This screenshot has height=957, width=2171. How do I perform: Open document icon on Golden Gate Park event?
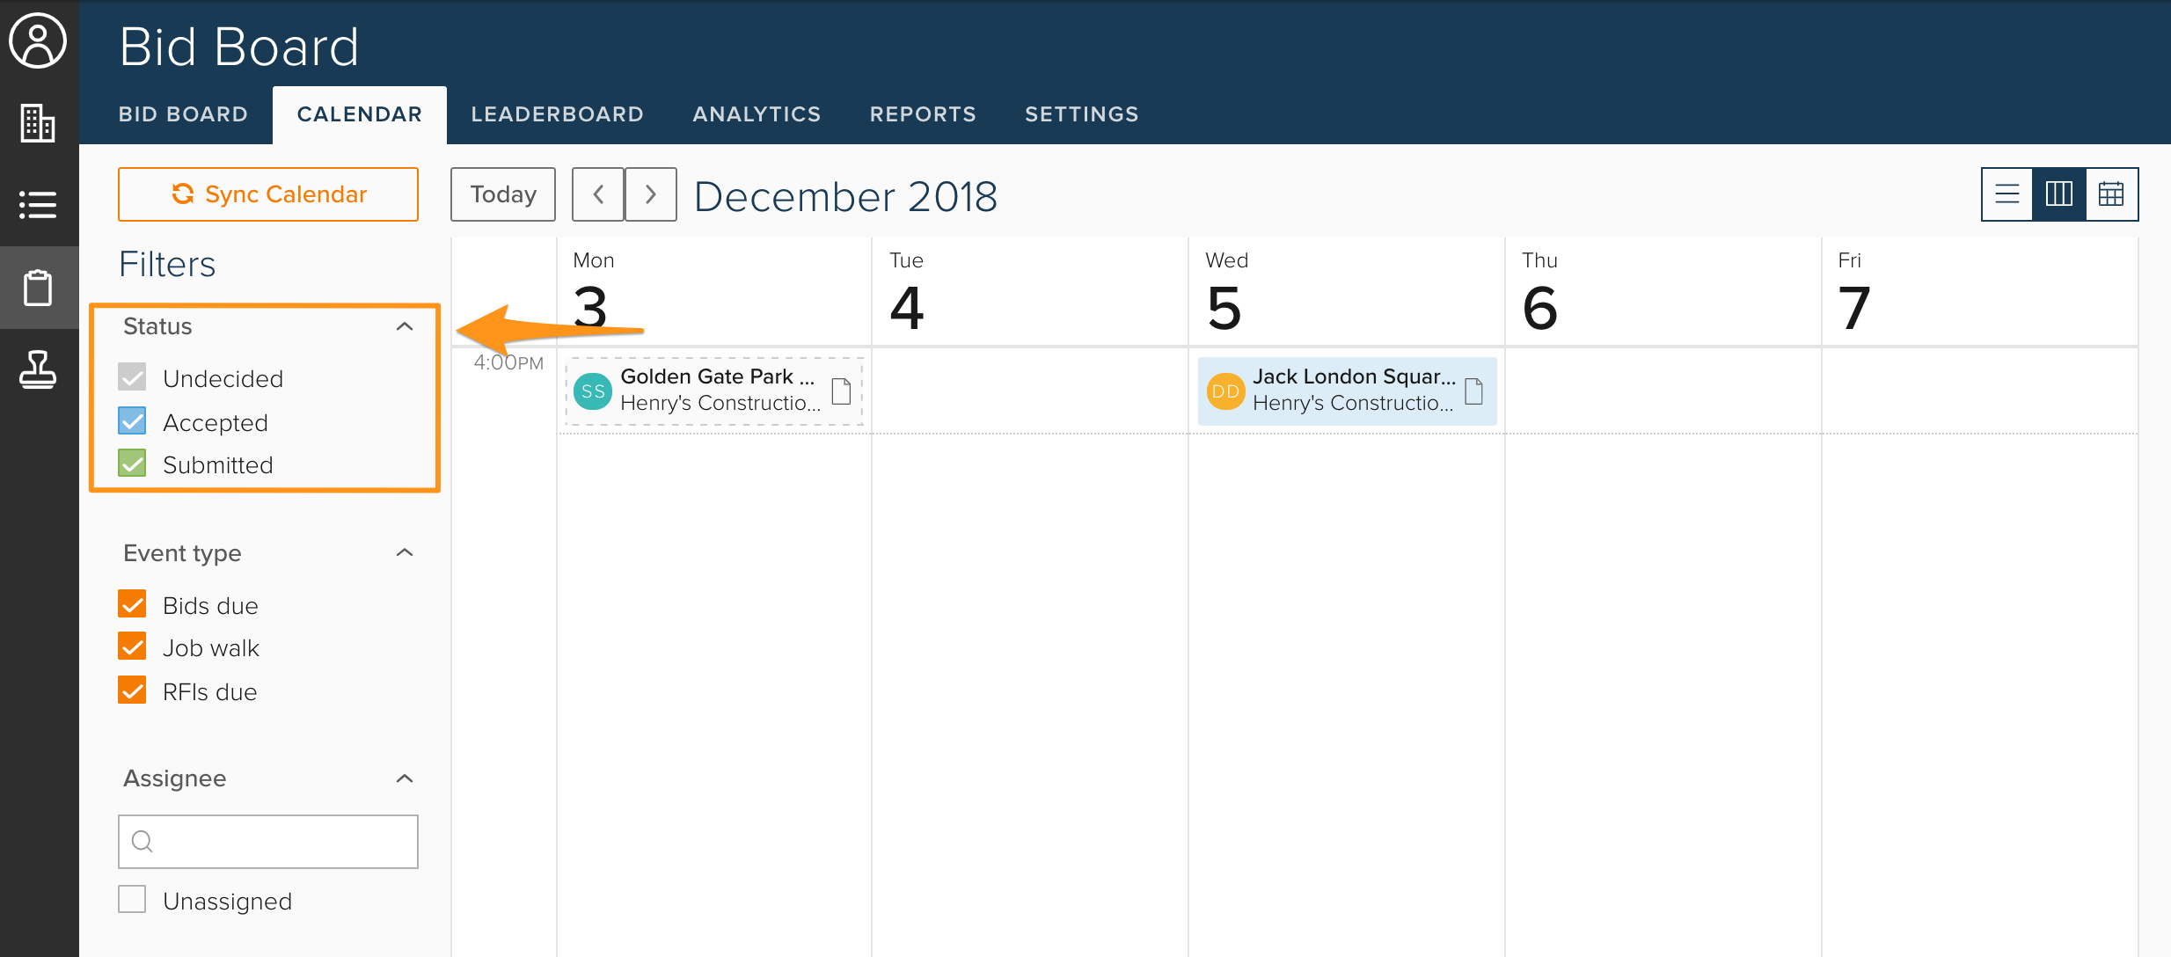pyautogui.click(x=841, y=391)
